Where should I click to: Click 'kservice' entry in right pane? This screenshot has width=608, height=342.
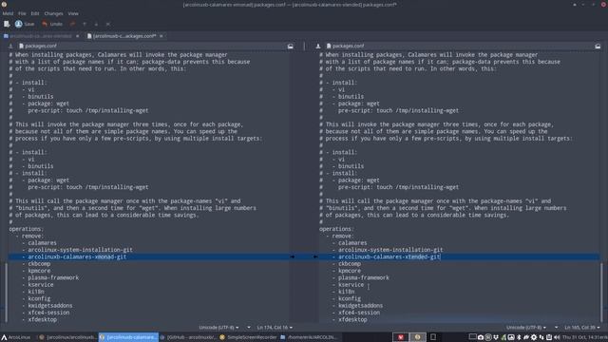point(351,285)
